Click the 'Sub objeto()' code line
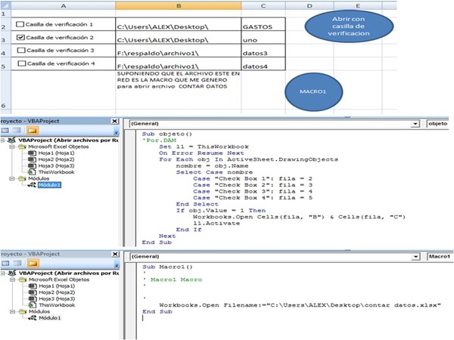Image resolution: width=454 pixels, height=340 pixels. pyautogui.click(x=166, y=134)
